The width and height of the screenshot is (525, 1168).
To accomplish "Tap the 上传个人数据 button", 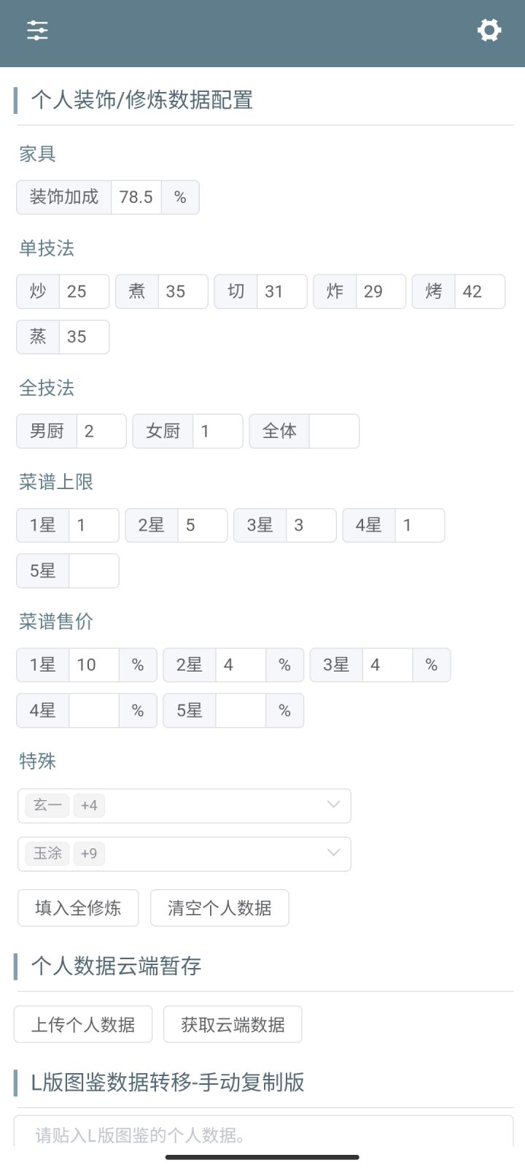I will point(83,1024).
